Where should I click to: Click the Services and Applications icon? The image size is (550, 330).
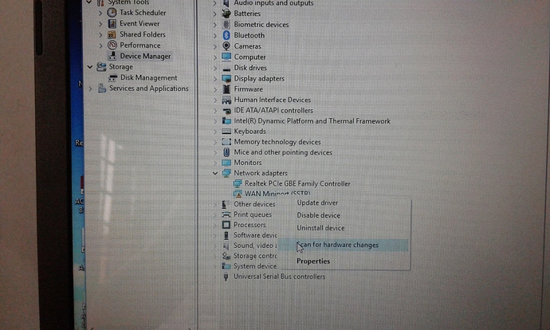(102, 88)
